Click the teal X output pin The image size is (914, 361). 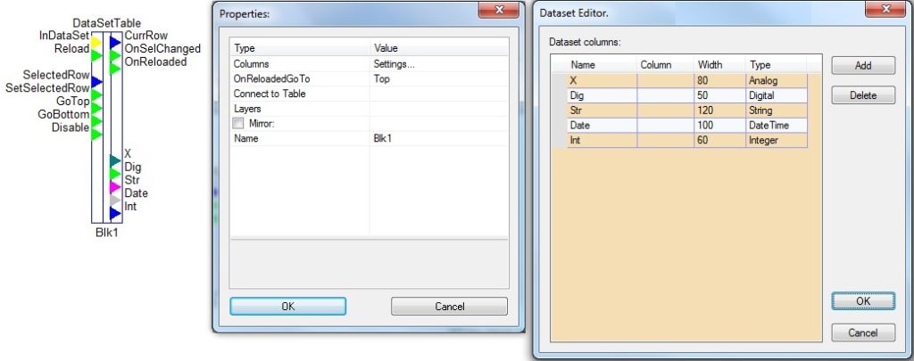(x=115, y=160)
